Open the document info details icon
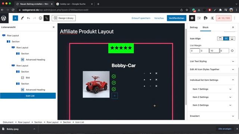Viewport: 239px width, 134px height. click(40, 18)
